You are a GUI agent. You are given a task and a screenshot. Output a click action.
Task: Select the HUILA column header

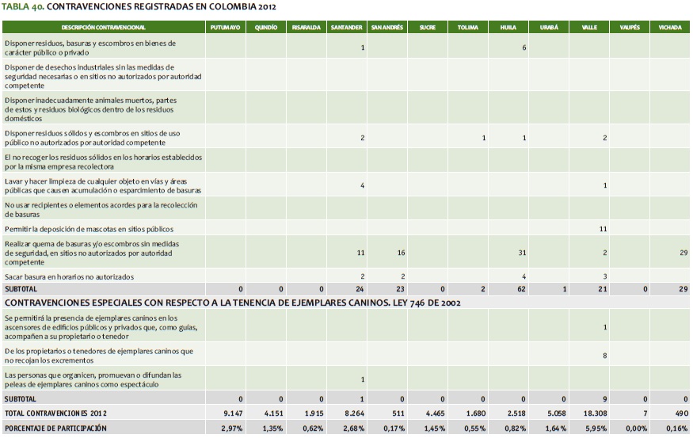pyautogui.click(x=508, y=27)
